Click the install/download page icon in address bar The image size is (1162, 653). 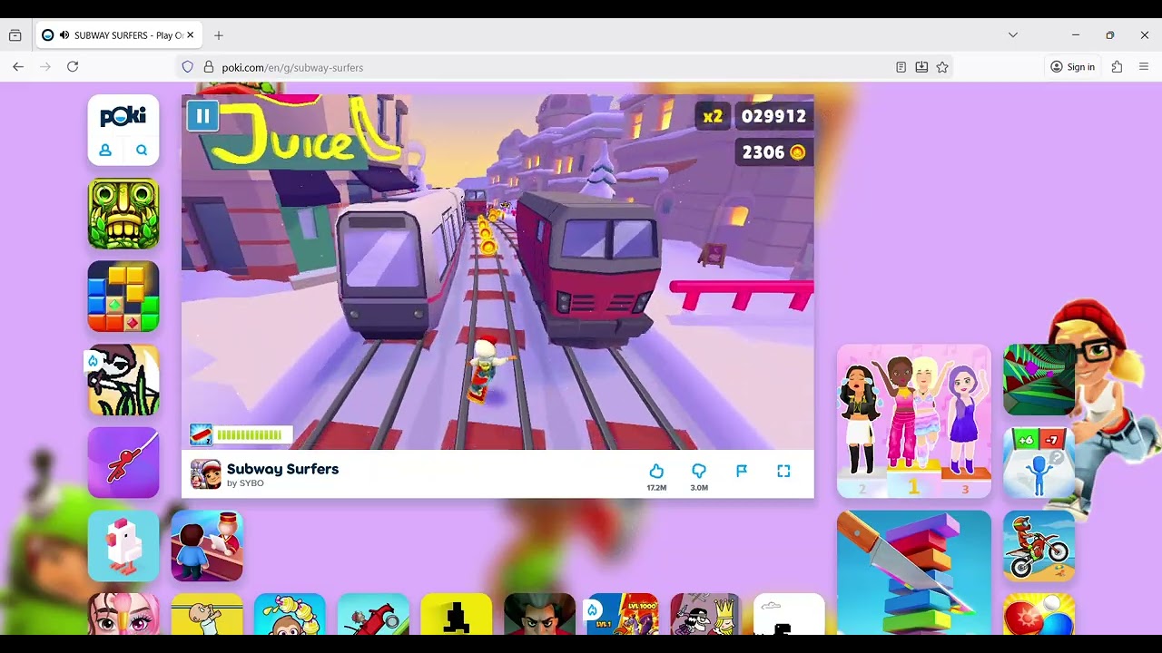pos(921,67)
